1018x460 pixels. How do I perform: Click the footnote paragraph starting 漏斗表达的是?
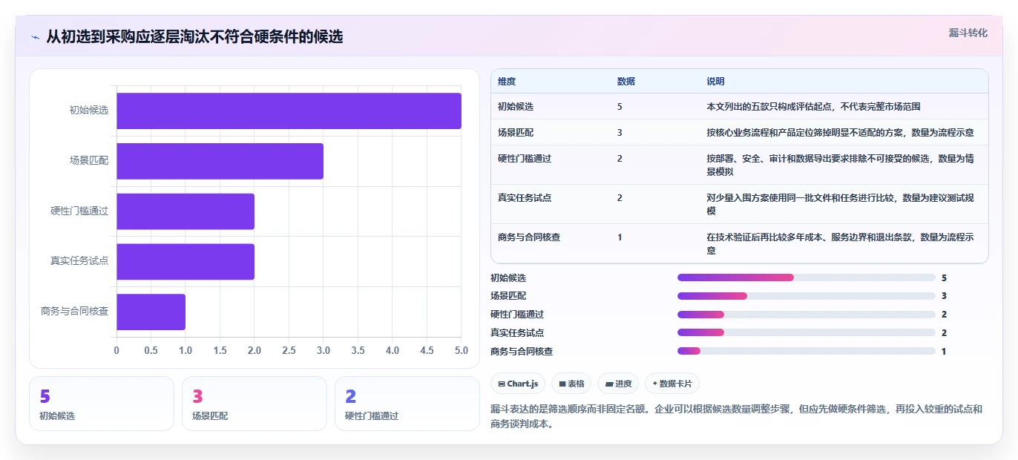(x=737, y=417)
